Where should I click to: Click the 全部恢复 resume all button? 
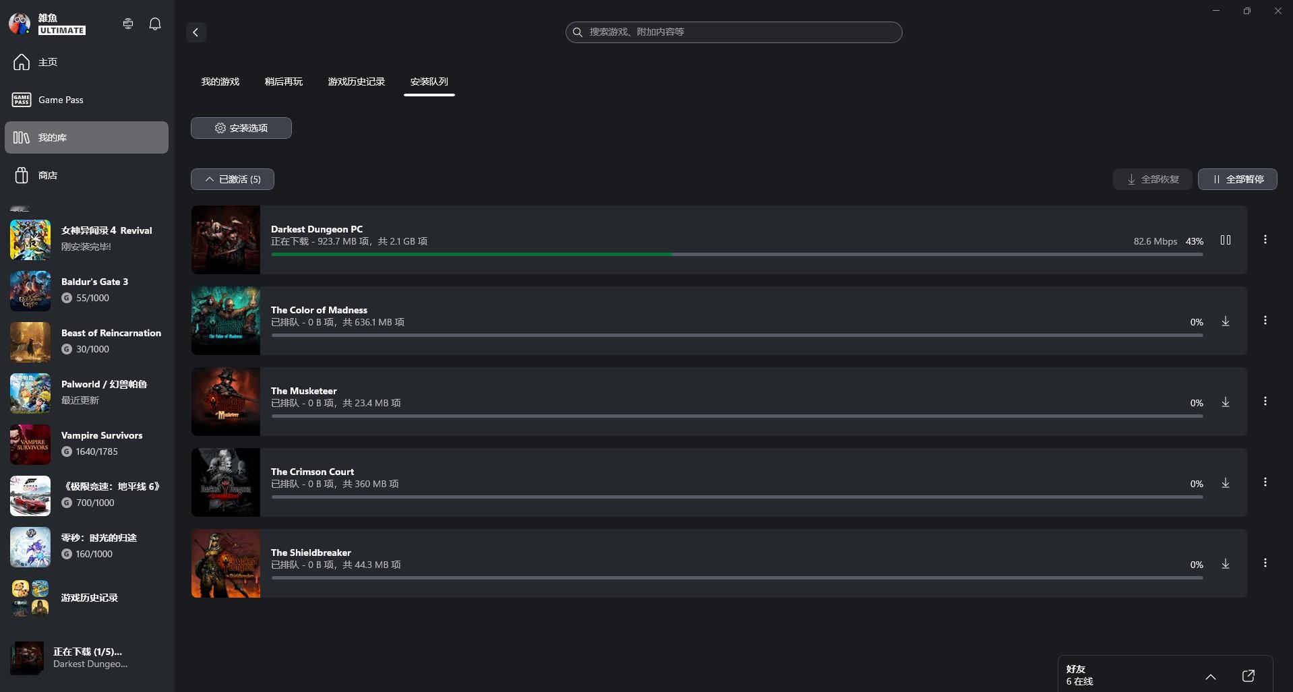click(x=1153, y=179)
